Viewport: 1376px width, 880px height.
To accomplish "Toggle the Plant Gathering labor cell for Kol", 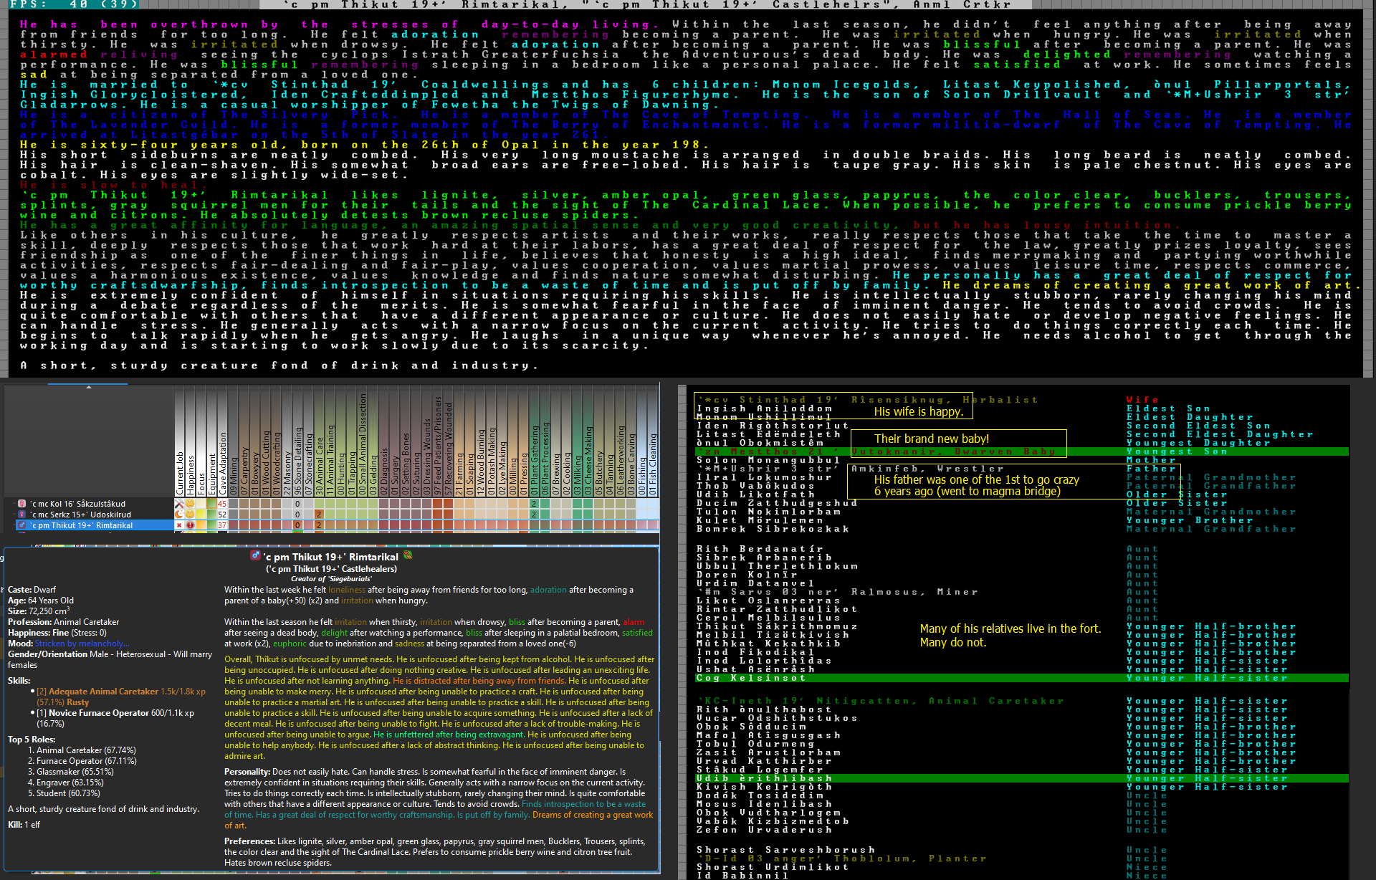I will (x=534, y=504).
